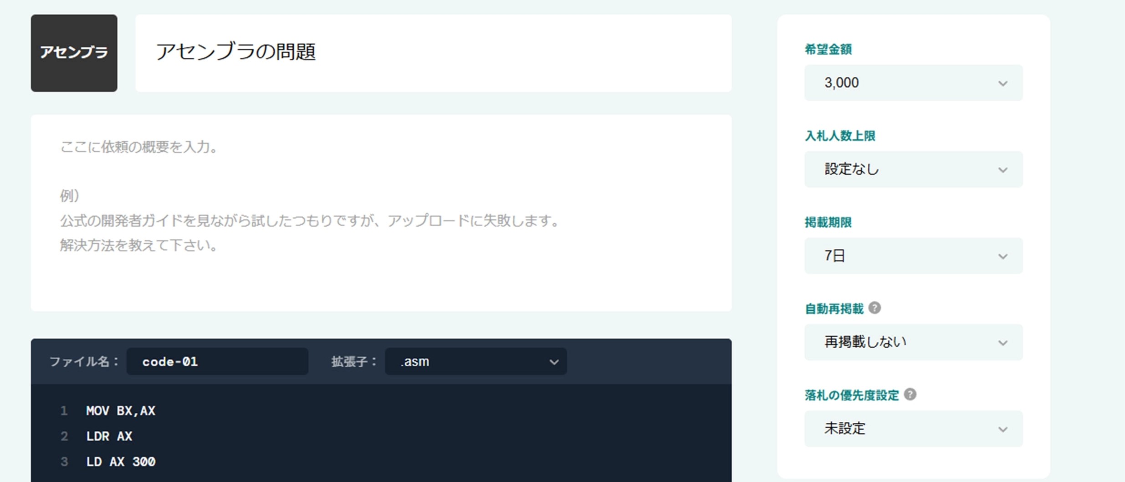Viewport: 1125px width, 482px height.
Task: Click the 入札人数上限 label
Action: 840,136
